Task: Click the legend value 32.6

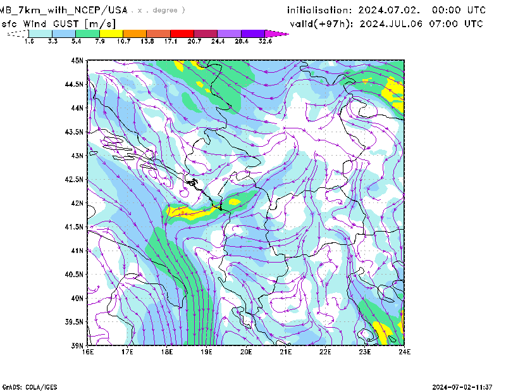Action: click(x=265, y=41)
